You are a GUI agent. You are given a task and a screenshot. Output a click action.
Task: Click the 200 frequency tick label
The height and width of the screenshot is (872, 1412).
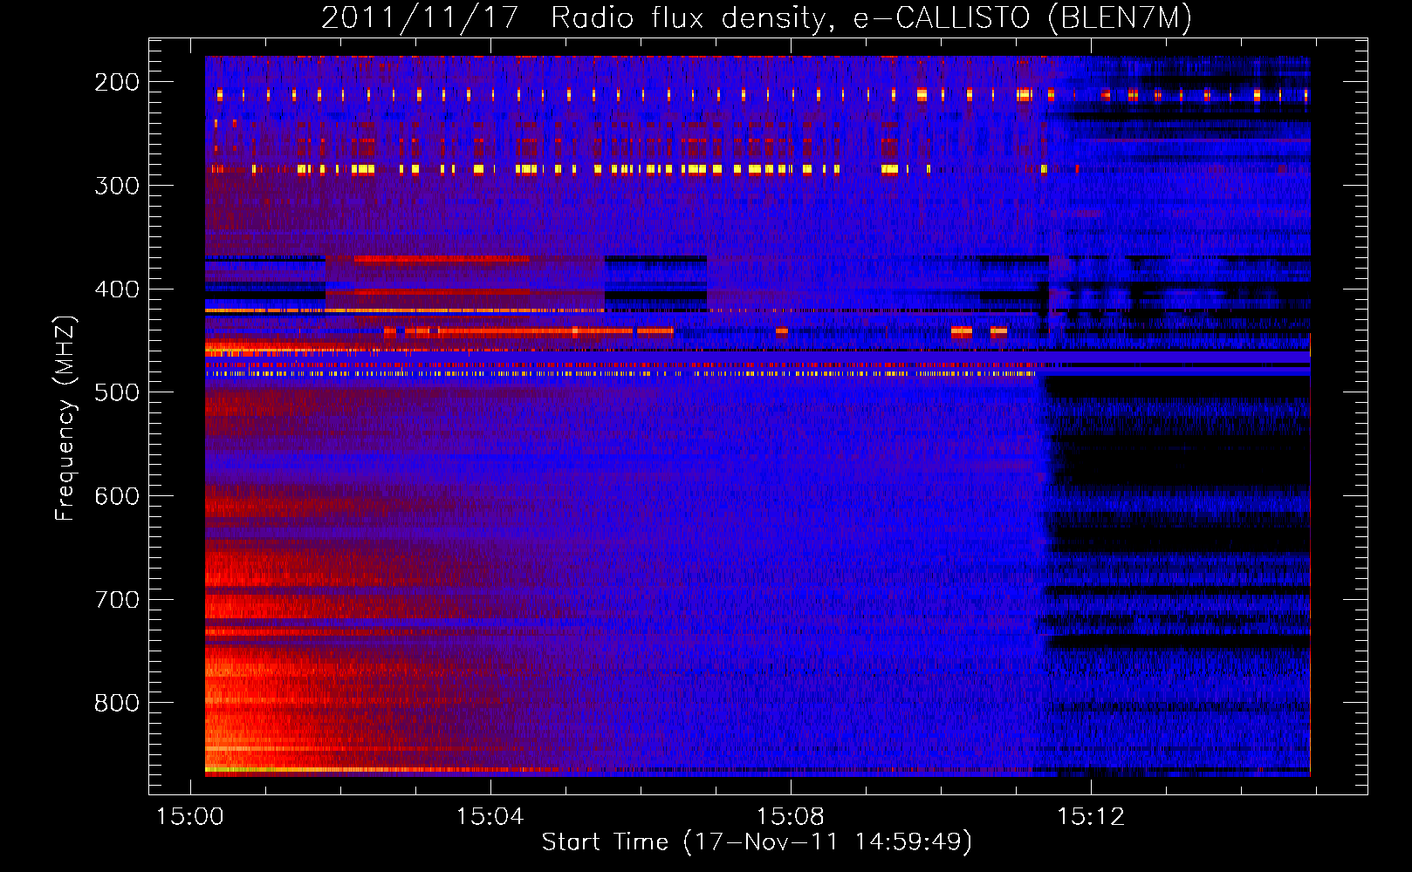117,82
